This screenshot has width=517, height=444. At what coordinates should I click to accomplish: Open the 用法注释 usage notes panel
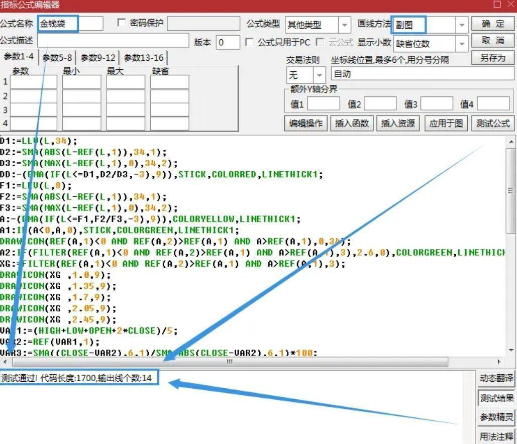496,436
